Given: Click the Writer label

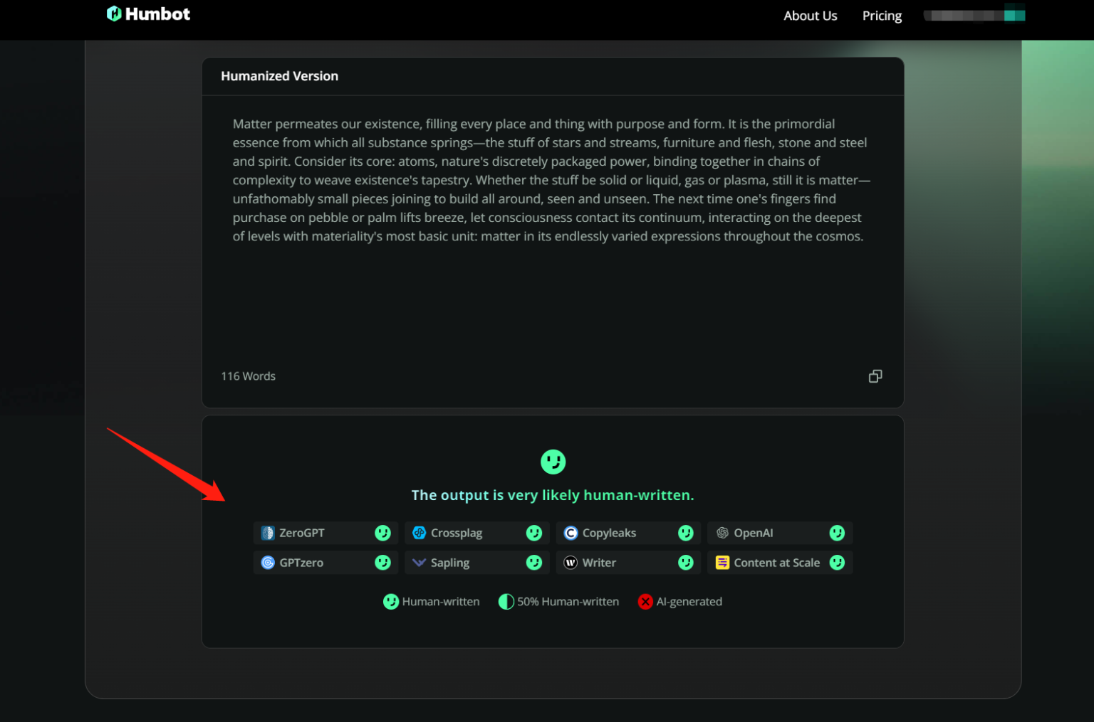Looking at the screenshot, I should [x=599, y=563].
